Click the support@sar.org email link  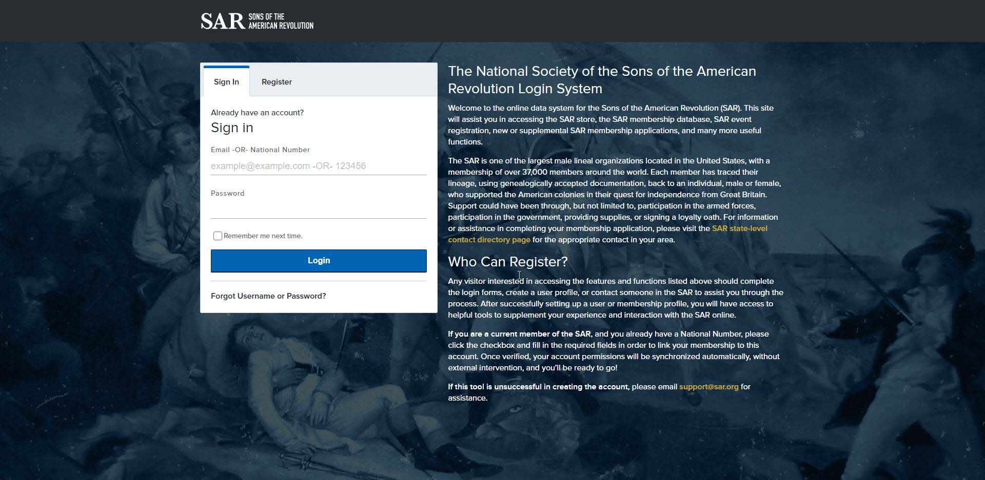coord(708,387)
